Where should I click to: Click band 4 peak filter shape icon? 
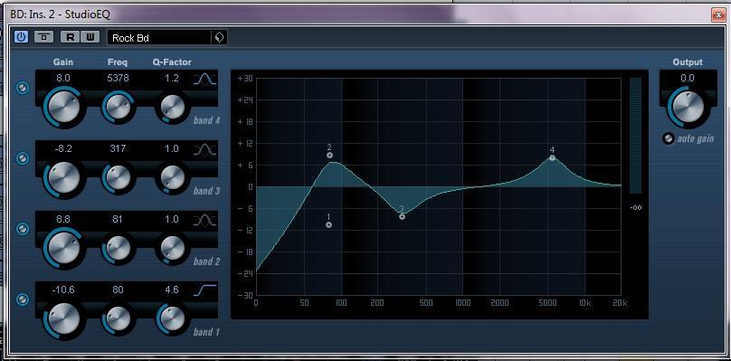205,80
